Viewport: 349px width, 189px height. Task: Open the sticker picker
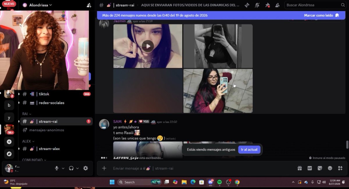click(x=320, y=168)
